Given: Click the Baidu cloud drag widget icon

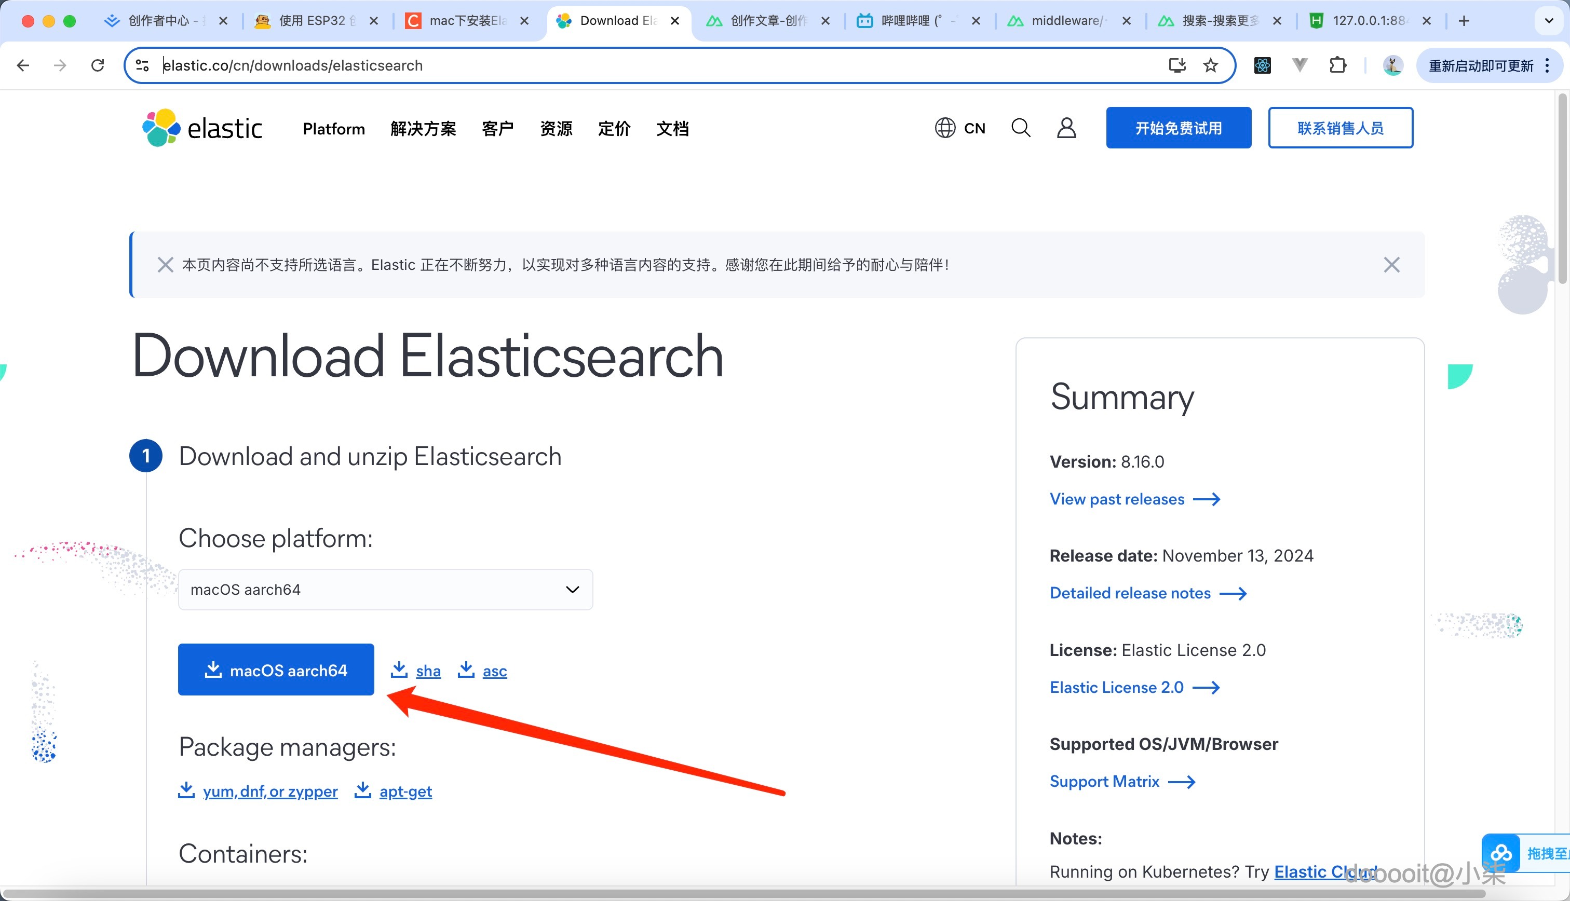Looking at the screenshot, I should tap(1501, 853).
